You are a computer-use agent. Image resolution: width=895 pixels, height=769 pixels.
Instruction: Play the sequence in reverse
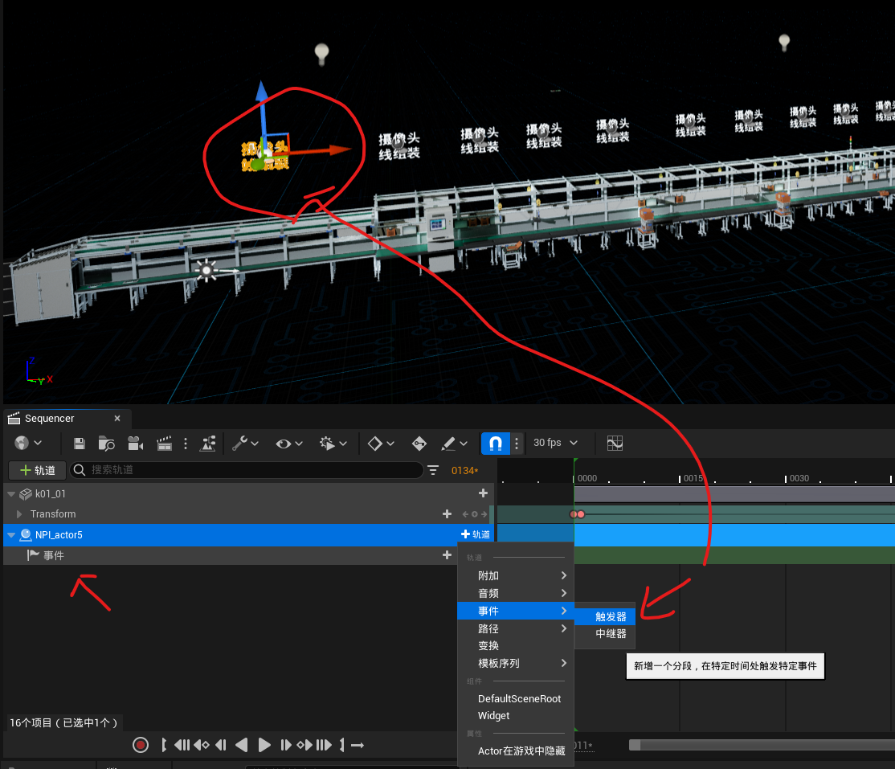coord(242,745)
